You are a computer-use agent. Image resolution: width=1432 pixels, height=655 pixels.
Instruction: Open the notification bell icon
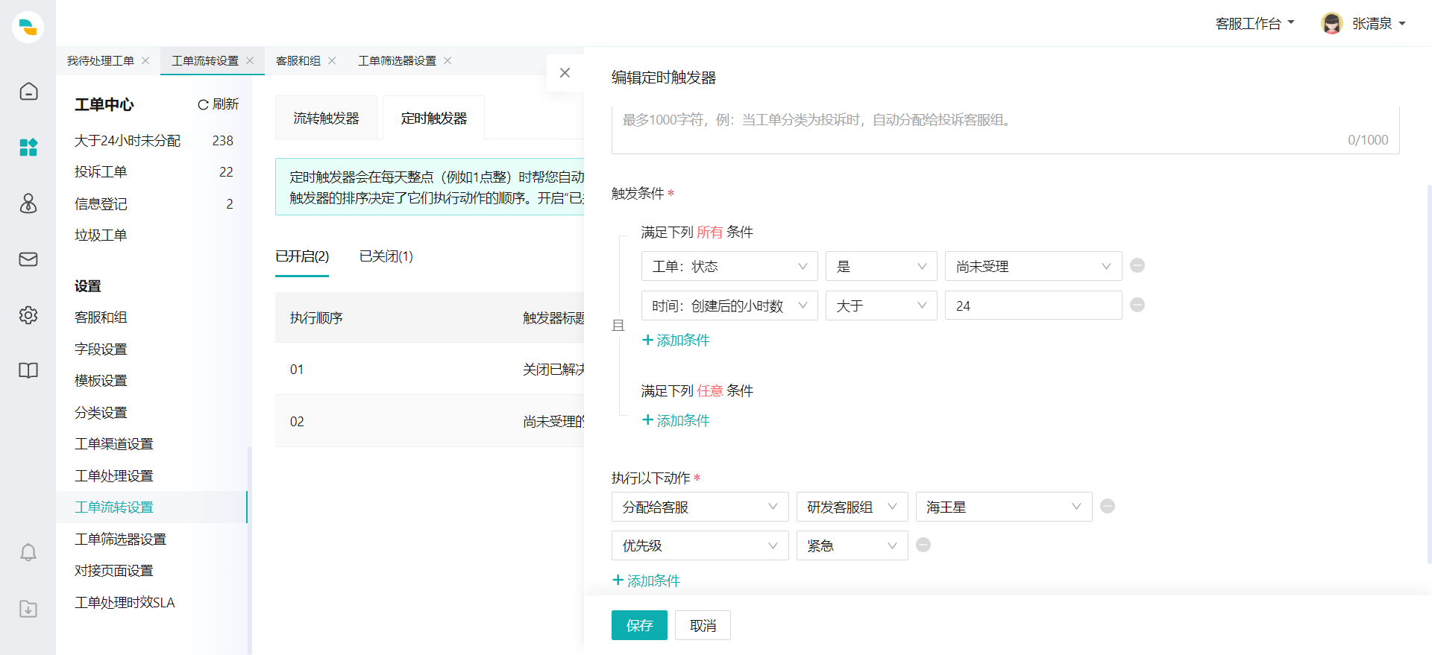click(28, 552)
